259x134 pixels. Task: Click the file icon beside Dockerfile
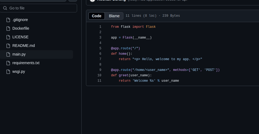[x=8, y=29]
